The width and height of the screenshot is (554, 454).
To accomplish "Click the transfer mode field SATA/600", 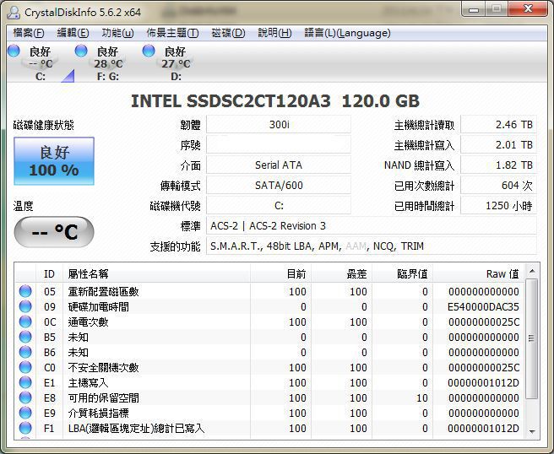I will (279, 186).
